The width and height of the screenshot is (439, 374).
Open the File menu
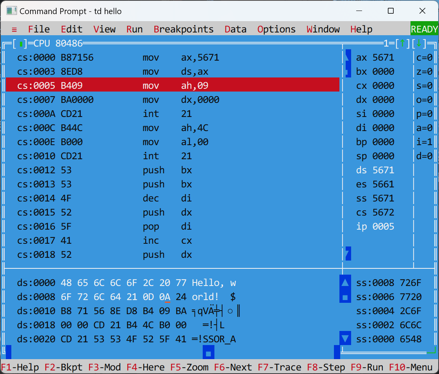coord(39,29)
